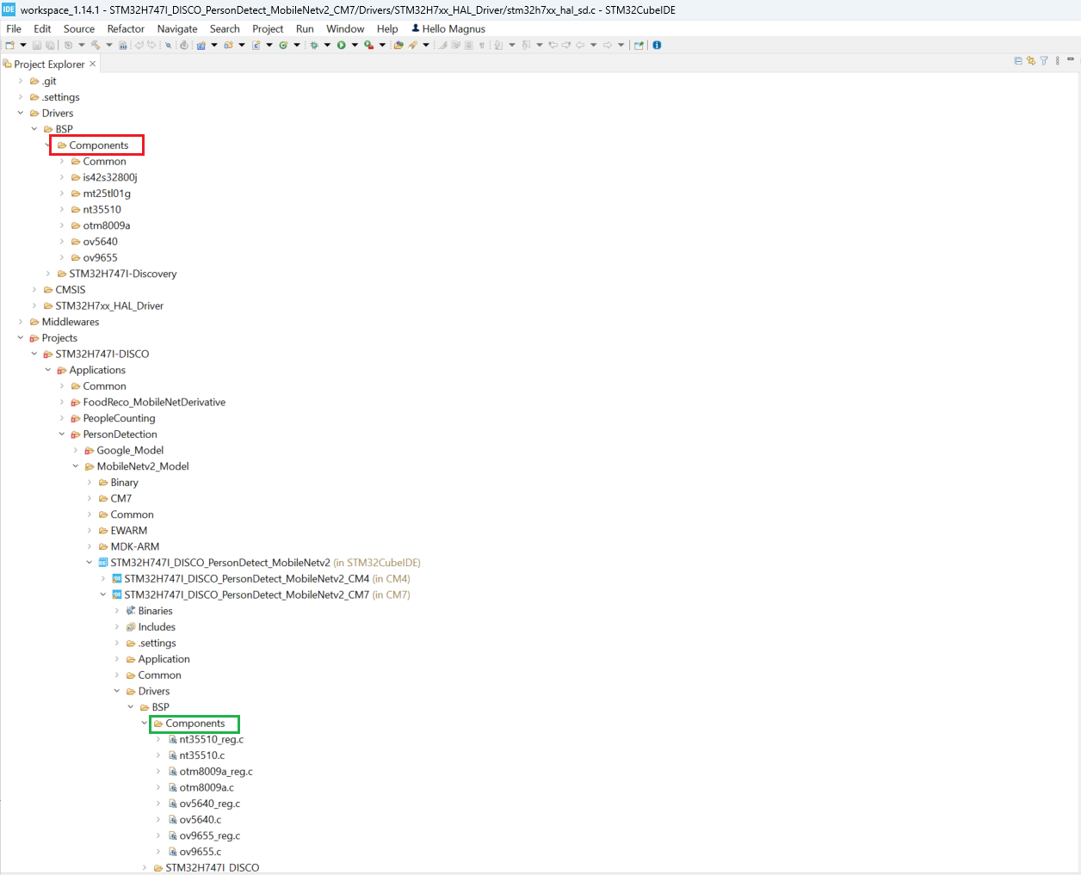The image size is (1081, 875).
Task: Open a new C/C++ project wizard icon
Action: coord(201,45)
